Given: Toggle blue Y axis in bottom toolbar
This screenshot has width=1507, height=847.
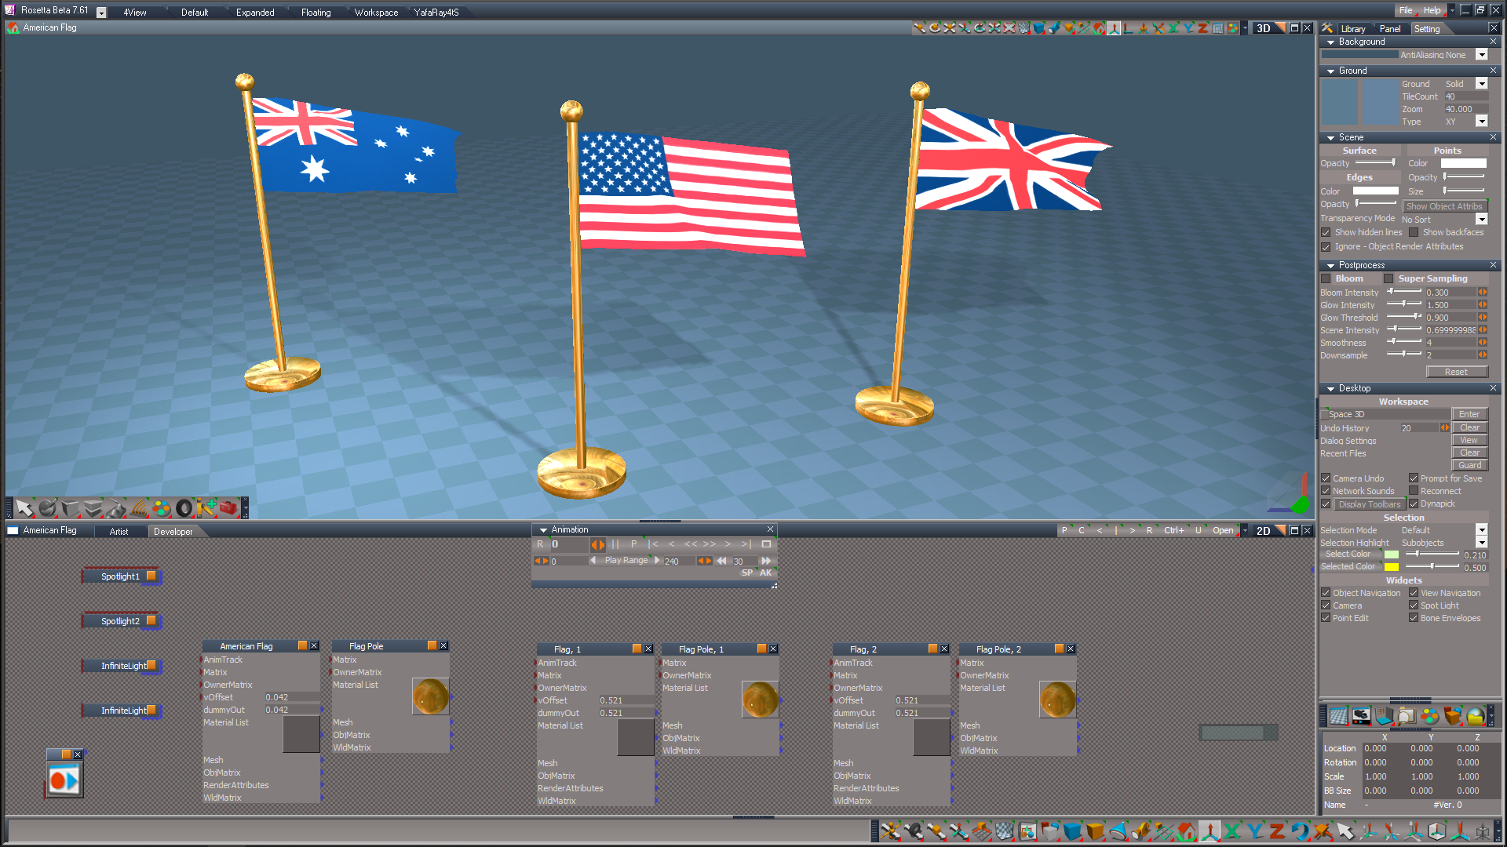Looking at the screenshot, I should [x=1254, y=831].
